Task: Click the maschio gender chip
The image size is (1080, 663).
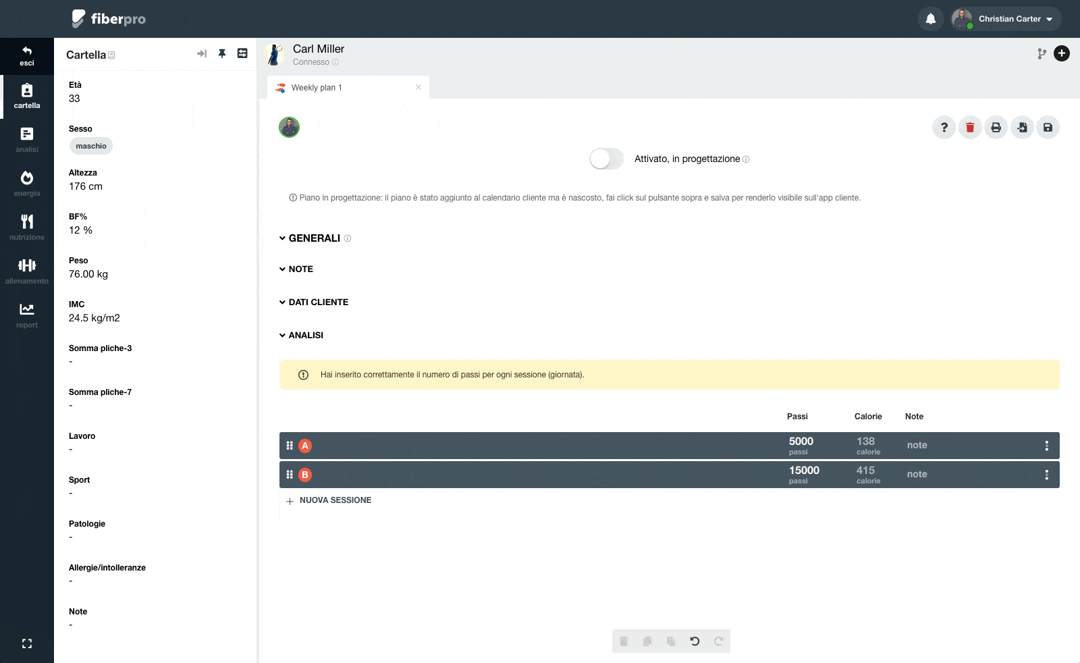Action: pyautogui.click(x=91, y=146)
